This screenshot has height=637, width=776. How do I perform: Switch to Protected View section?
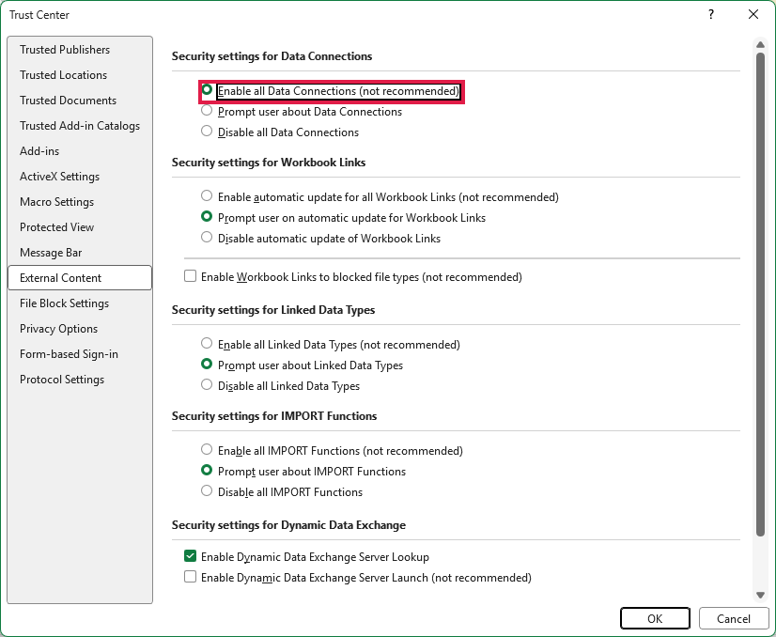coord(80,227)
